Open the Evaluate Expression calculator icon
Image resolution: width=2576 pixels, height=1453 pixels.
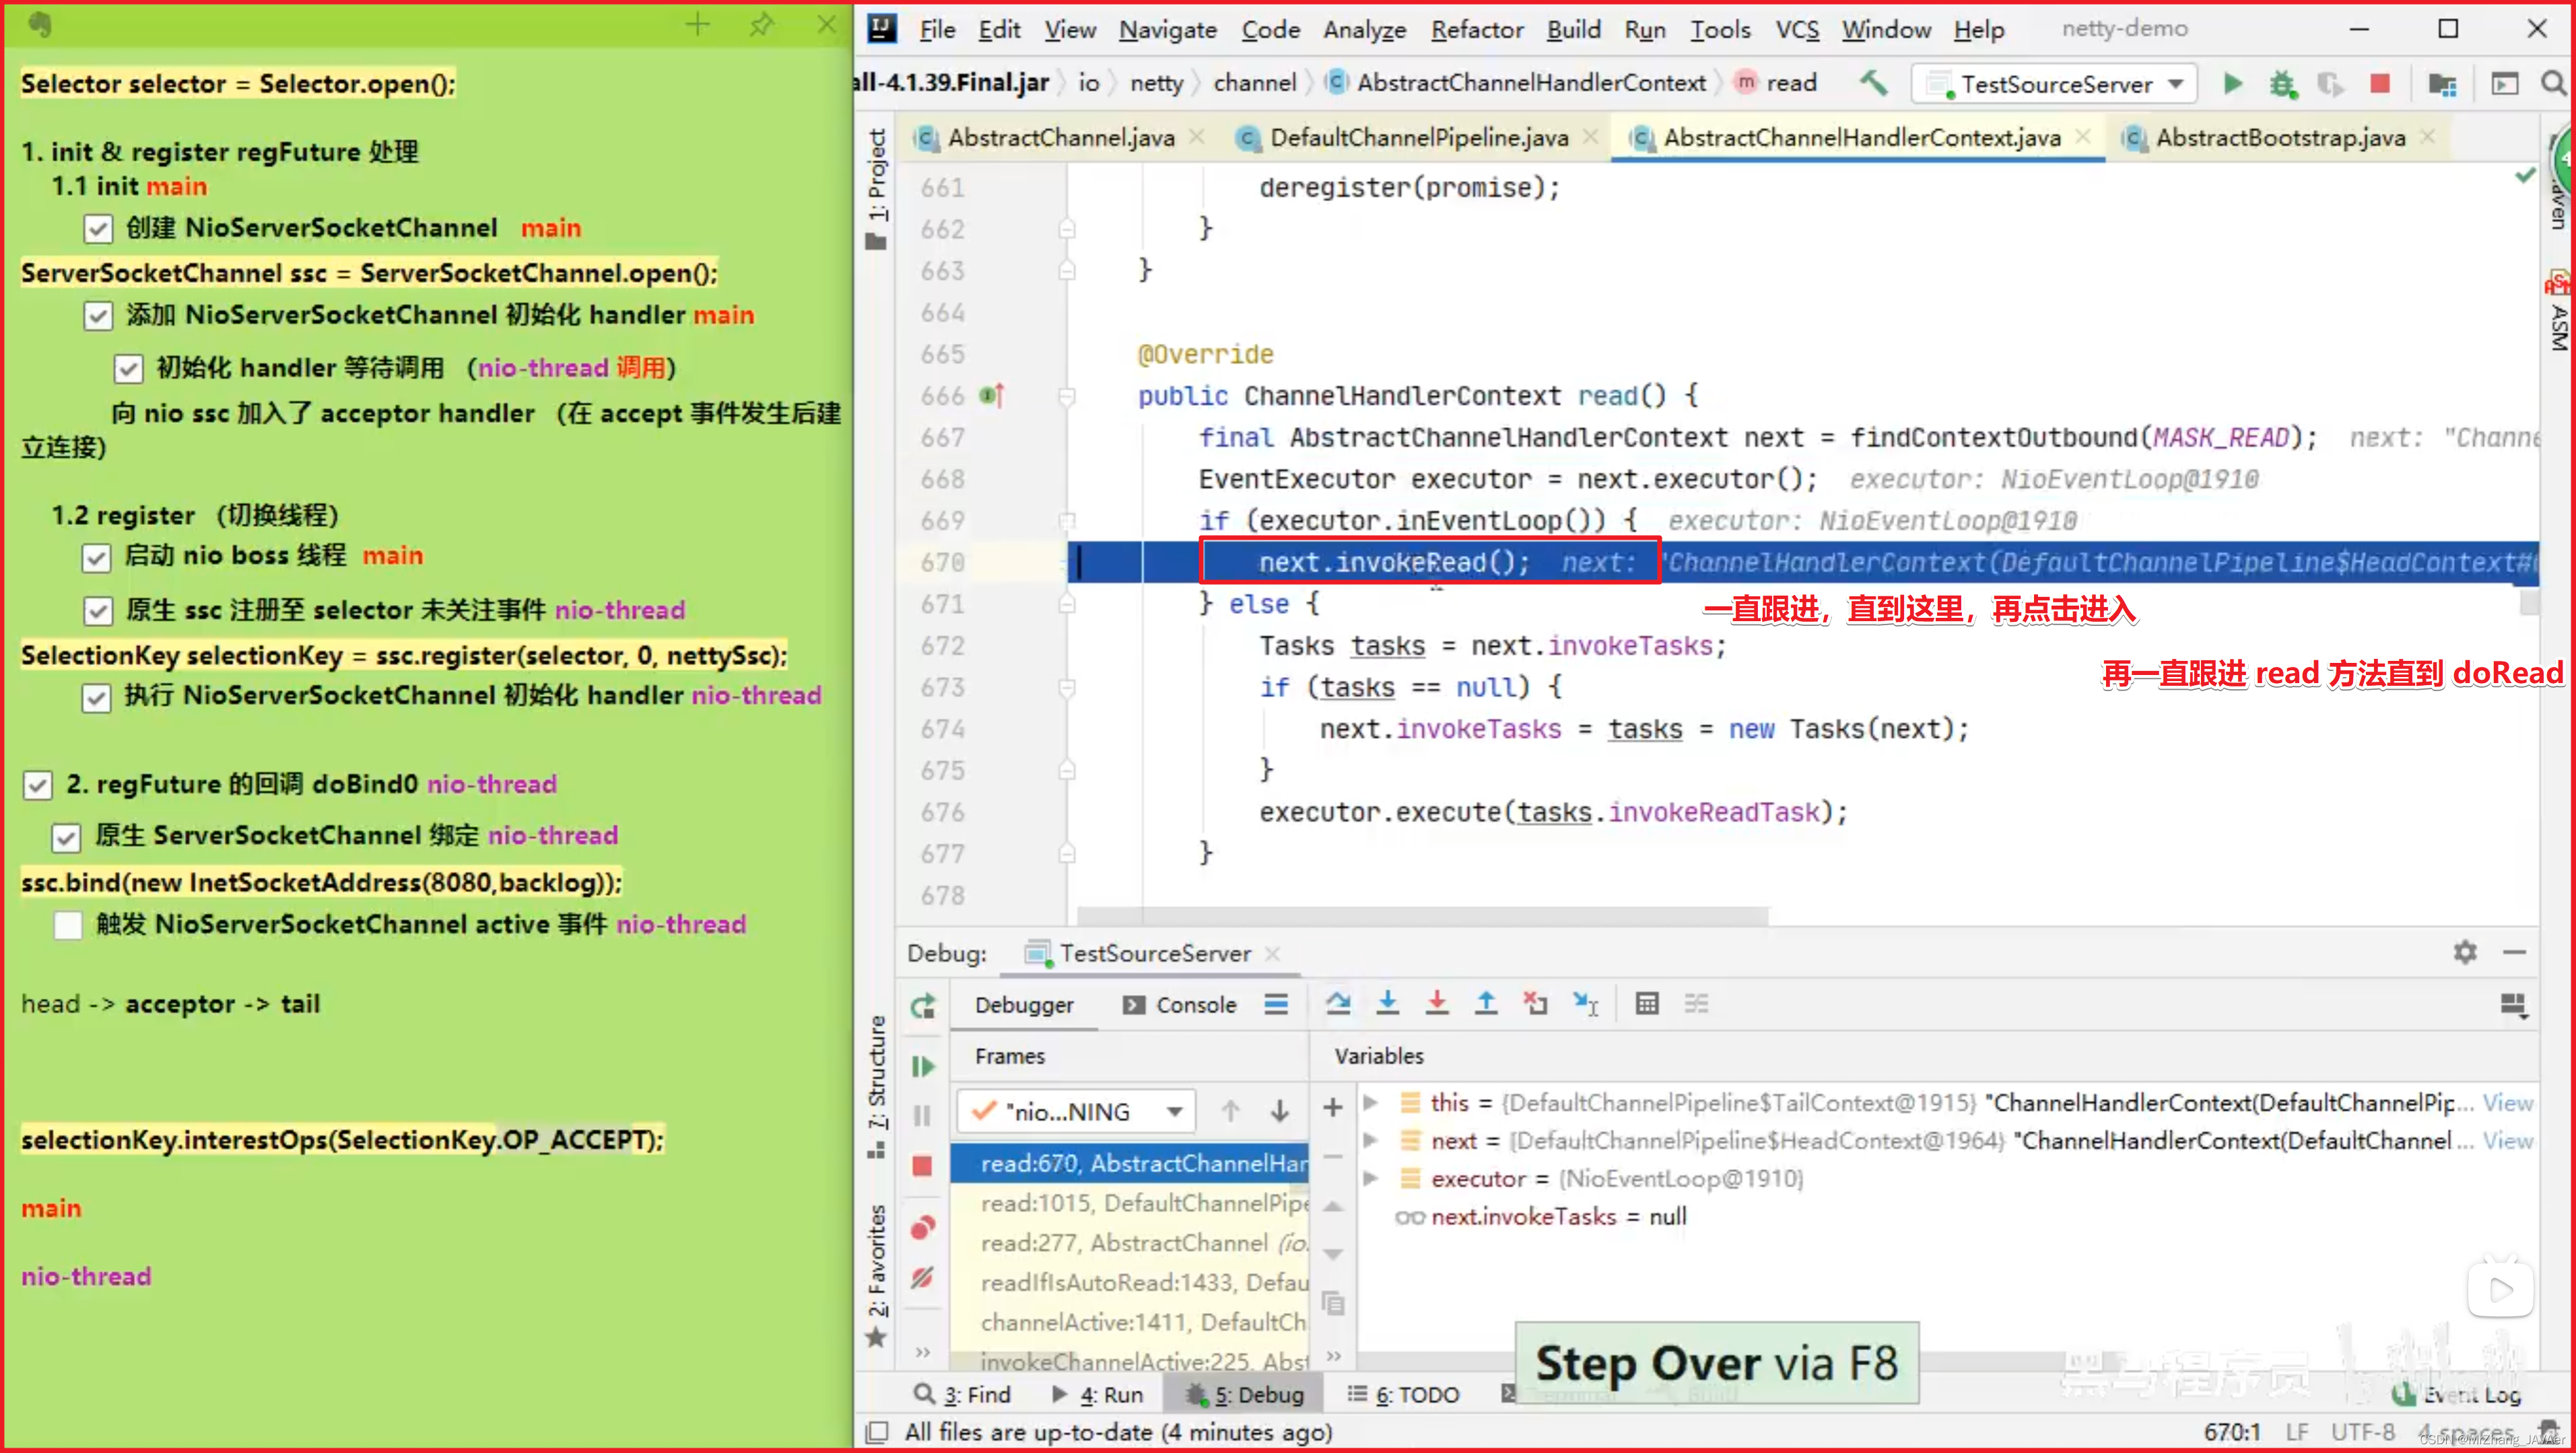click(x=1647, y=1002)
